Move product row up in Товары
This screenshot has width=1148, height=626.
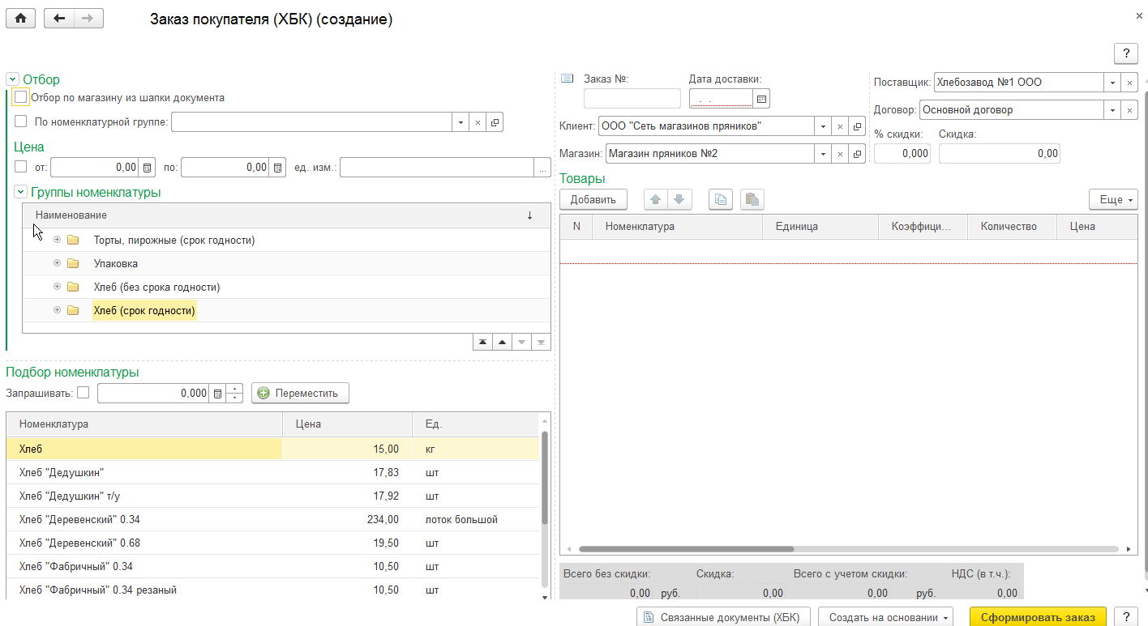[656, 199]
